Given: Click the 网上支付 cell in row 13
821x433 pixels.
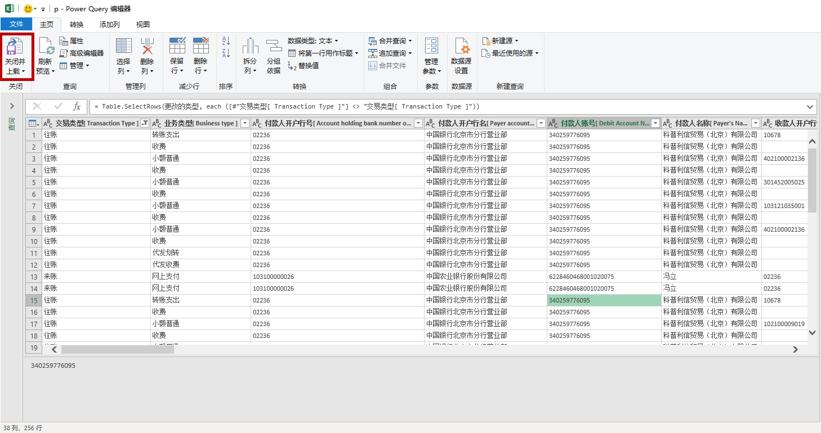Looking at the screenshot, I should [200, 277].
